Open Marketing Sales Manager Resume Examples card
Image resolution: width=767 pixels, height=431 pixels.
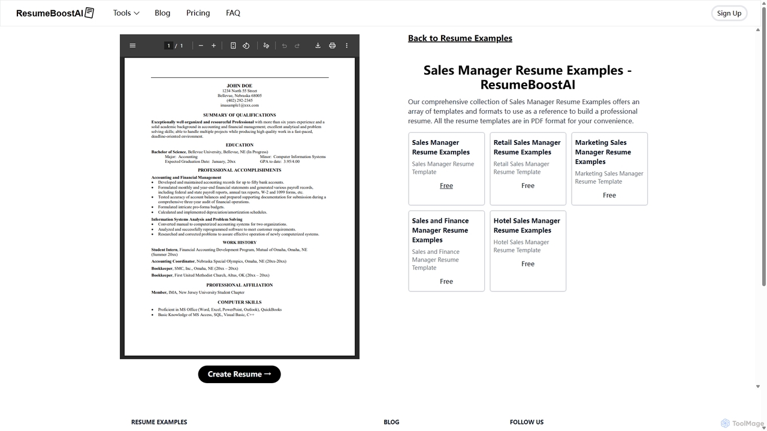[x=609, y=169]
